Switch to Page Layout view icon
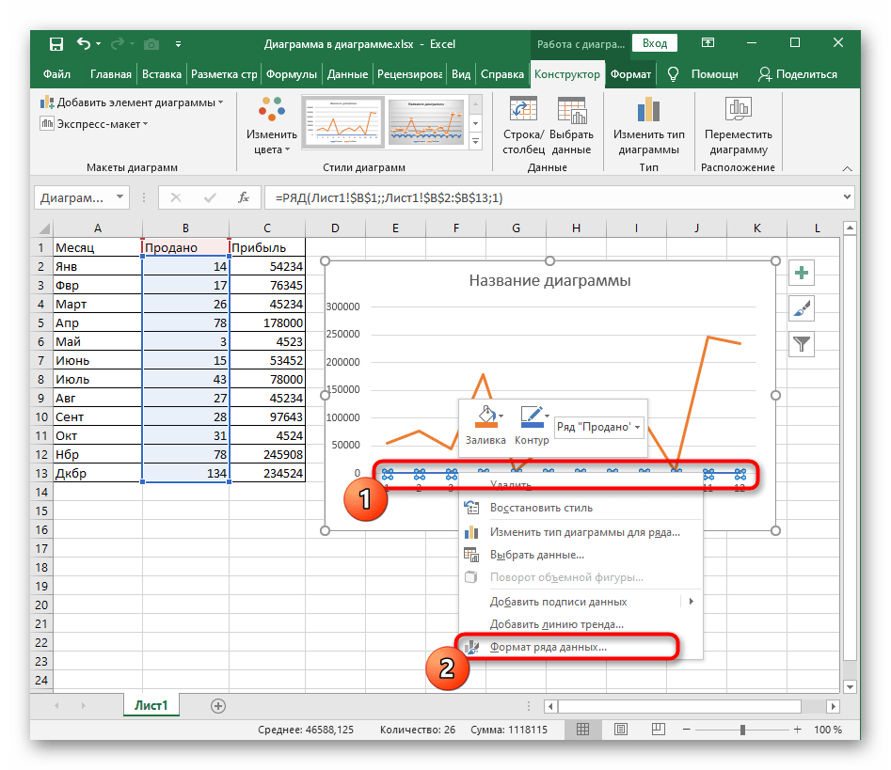 pyautogui.click(x=621, y=730)
